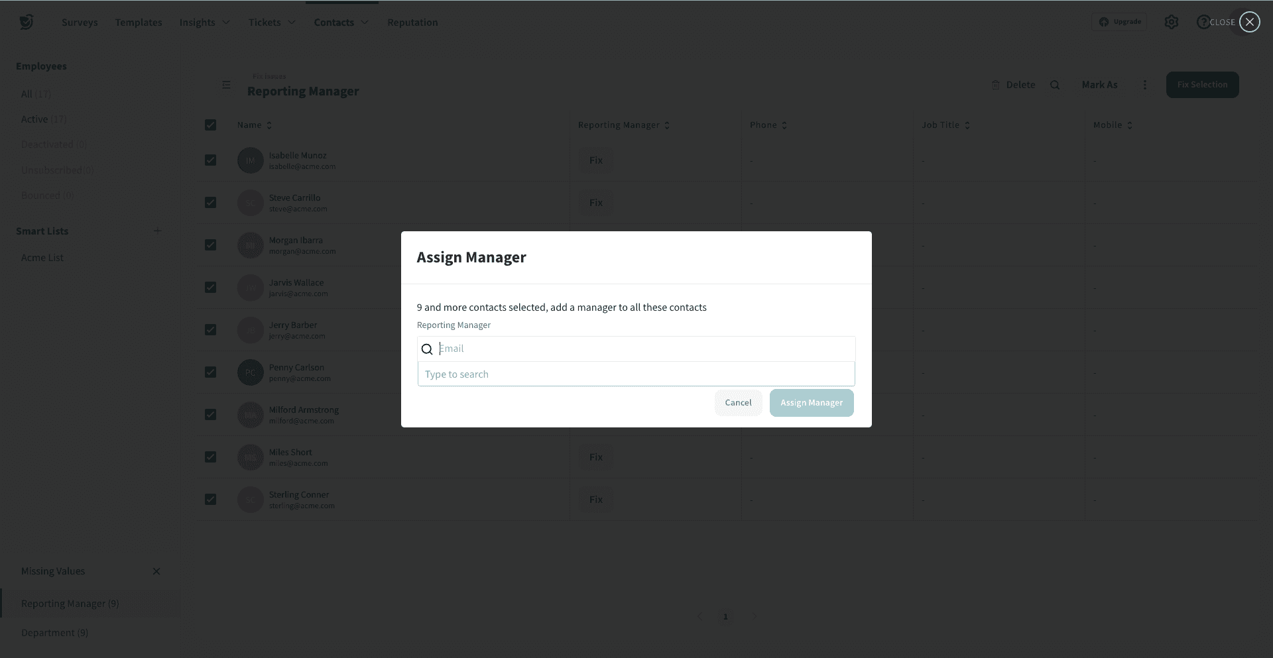Viewport: 1273px width, 658px height.
Task: Click the search icon beside Delete
Action: pyautogui.click(x=1055, y=85)
